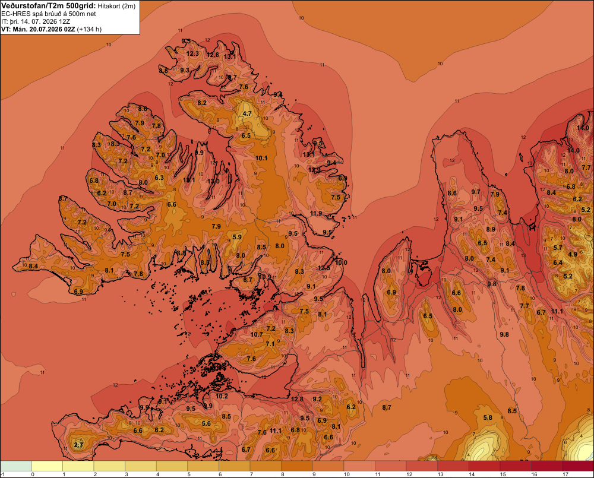Click the '2.7' temperature value on the map

point(78,445)
